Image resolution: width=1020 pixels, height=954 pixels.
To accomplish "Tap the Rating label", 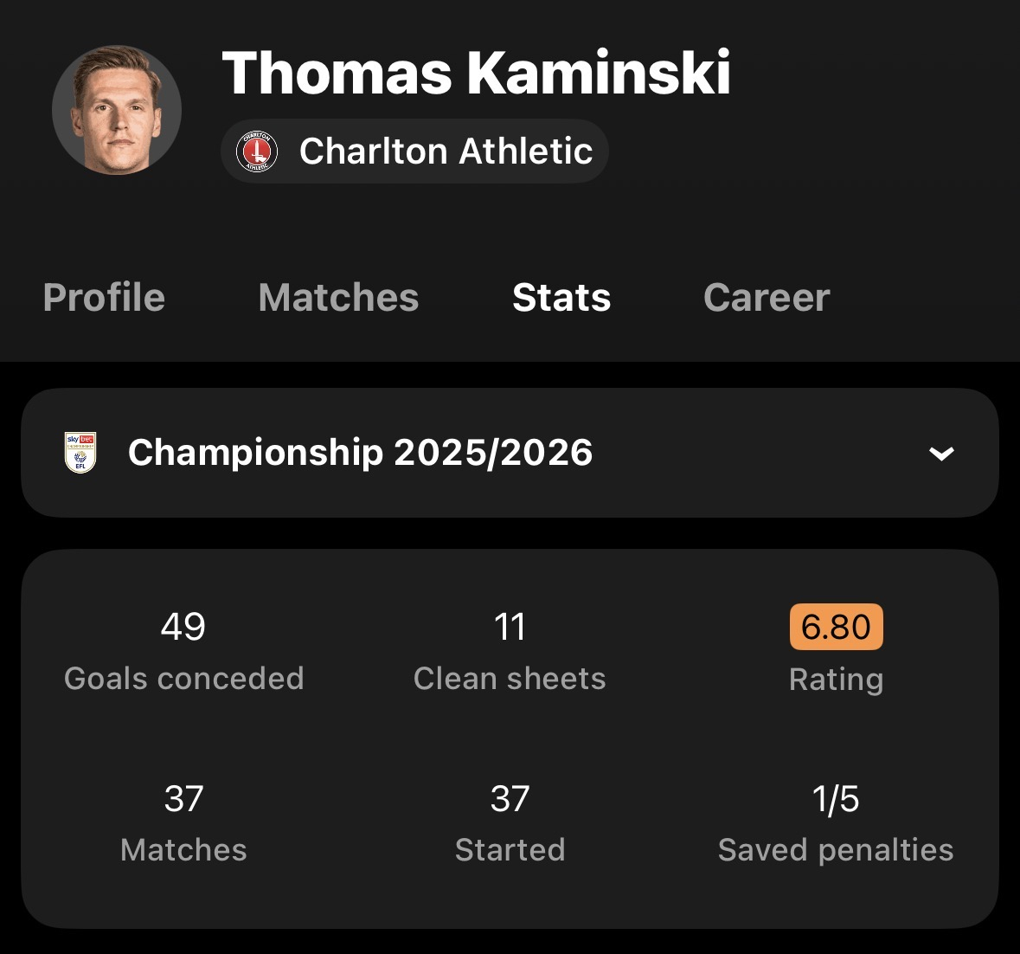I will 836,680.
